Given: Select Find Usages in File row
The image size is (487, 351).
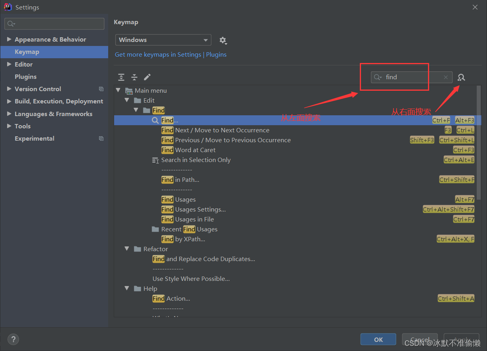Looking at the screenshot, I should click(x=187, y=219).
